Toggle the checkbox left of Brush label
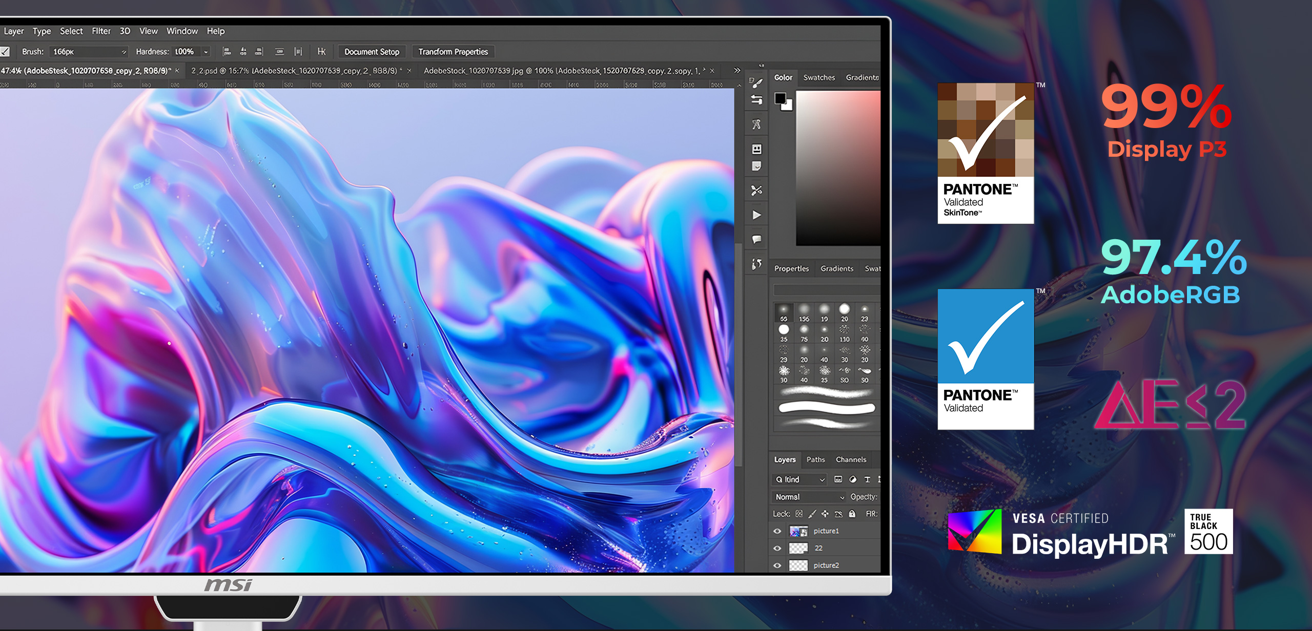 tap(5, 52)
